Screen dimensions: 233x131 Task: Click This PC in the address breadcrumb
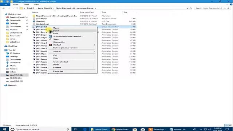tap(30, 8)
